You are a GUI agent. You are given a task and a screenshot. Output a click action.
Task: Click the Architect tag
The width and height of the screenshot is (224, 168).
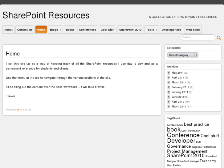tap(172, 125)
